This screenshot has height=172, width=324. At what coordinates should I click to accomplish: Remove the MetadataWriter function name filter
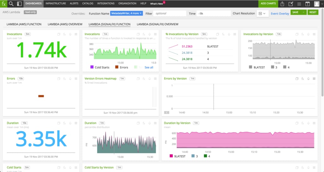point(140,13)
